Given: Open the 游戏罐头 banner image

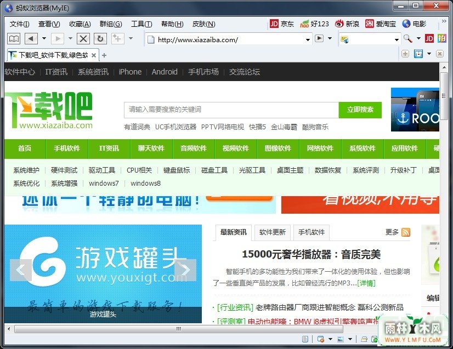Looking at the screenshot, I should 103,273.
